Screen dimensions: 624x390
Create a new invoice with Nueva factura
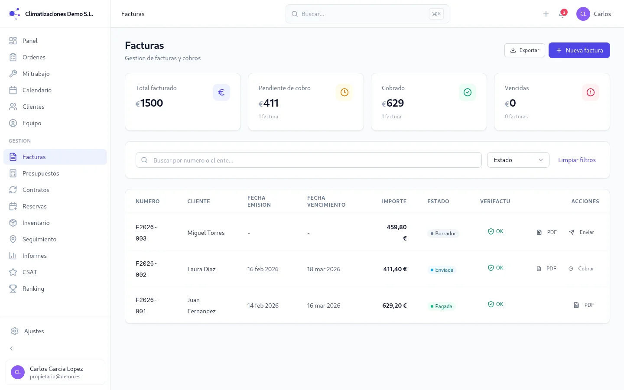point(579,50)
